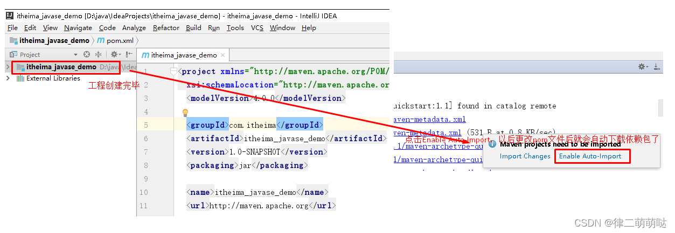Image resolution: width=675 pixels, height=233 pixels.
Task: Click the hide (download arrow) icon in right panel
Action: pyautogui.click(x=657, y=67)
